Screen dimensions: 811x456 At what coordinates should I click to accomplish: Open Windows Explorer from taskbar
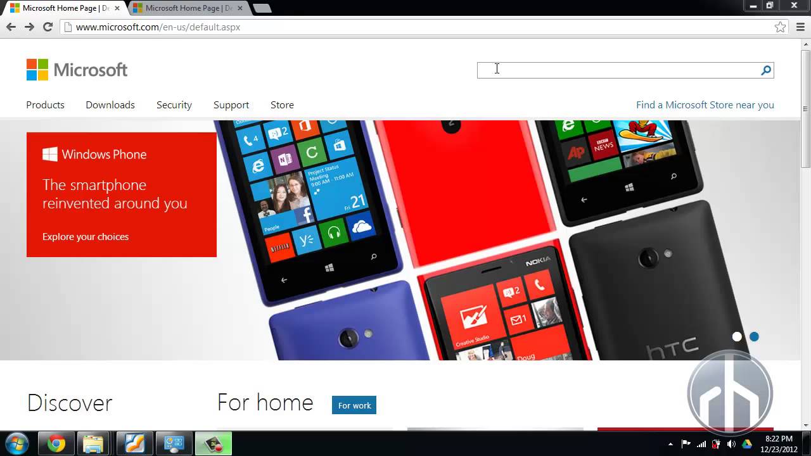pos(93,444)
